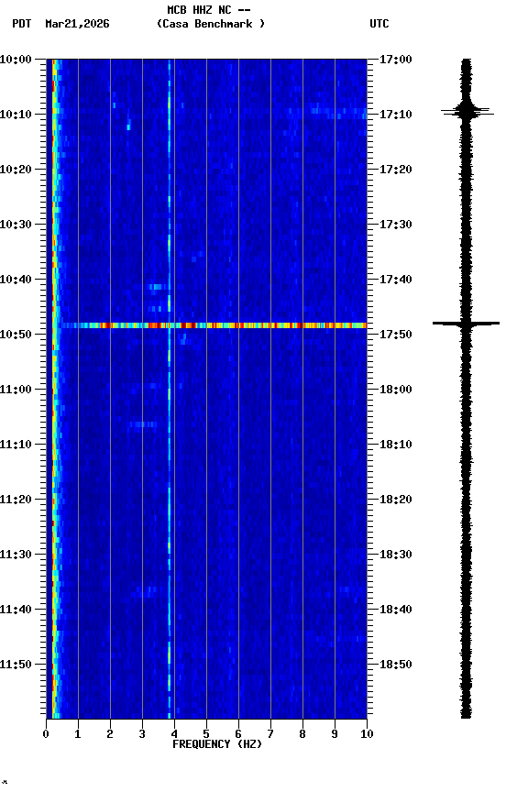Click the '1' frequency axis label

pyautogui.click(x=78, y=735)
